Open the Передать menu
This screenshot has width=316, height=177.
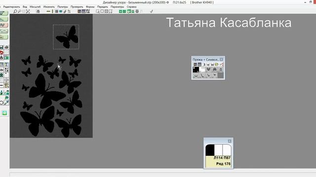(103, 7)
